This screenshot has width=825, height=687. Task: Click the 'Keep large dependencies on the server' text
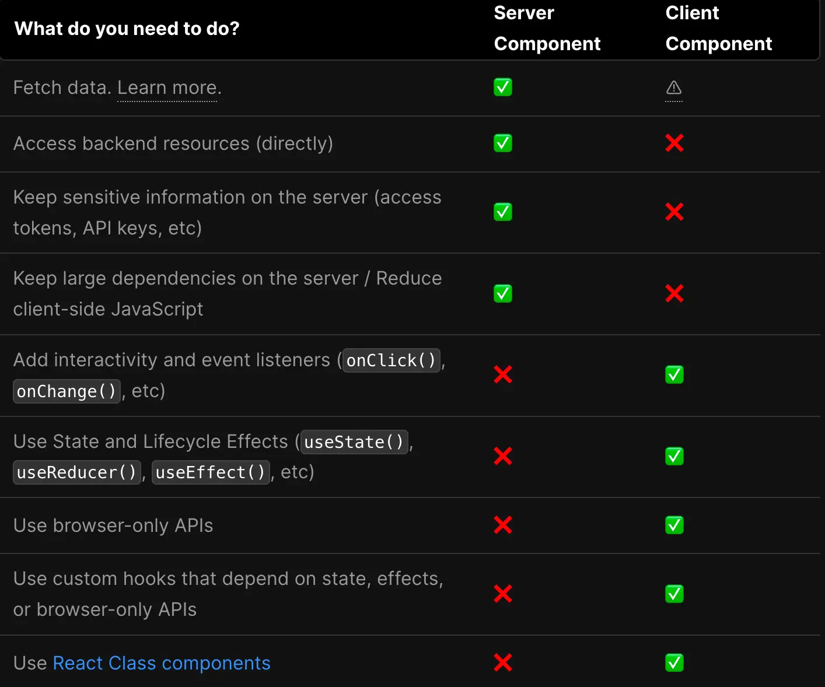(186, 278)
